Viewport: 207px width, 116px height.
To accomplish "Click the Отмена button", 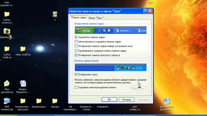I will pos(126,100).
